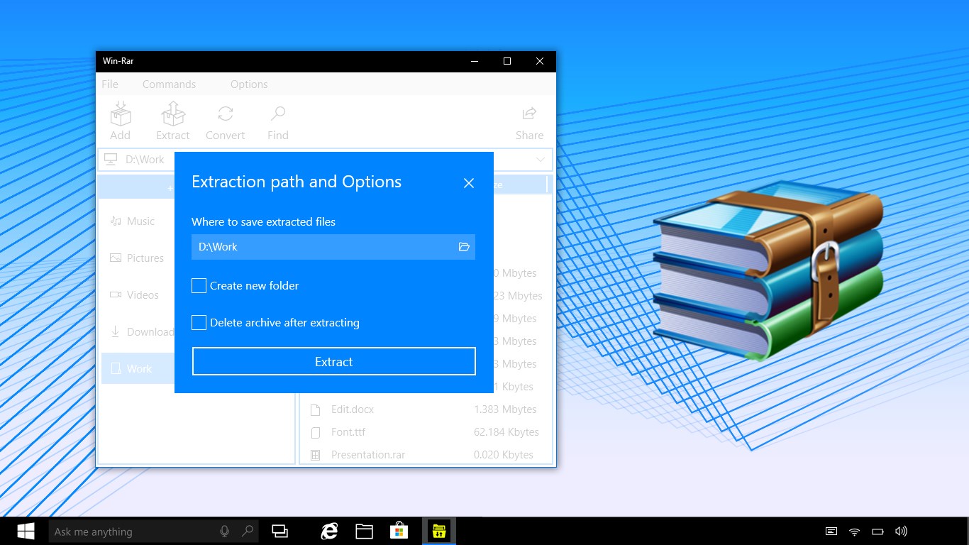Click the 62.184 Kbytes size value
969x545 pixels.
click(506, 432)
